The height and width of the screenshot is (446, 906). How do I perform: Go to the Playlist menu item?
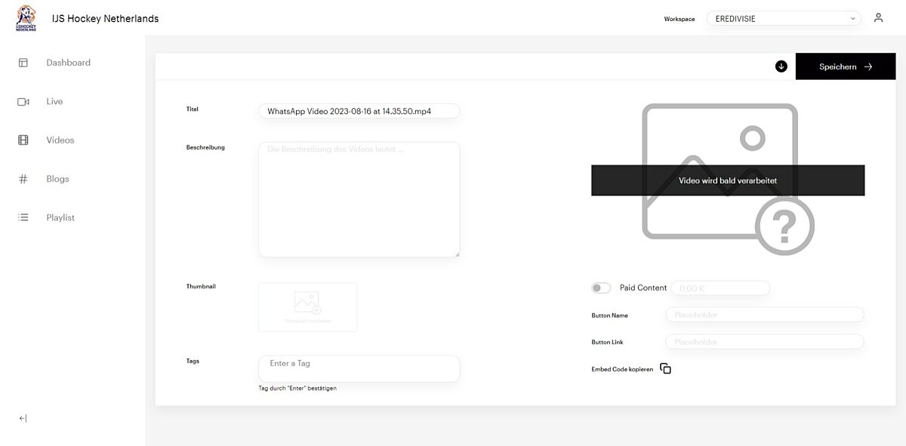60,217
